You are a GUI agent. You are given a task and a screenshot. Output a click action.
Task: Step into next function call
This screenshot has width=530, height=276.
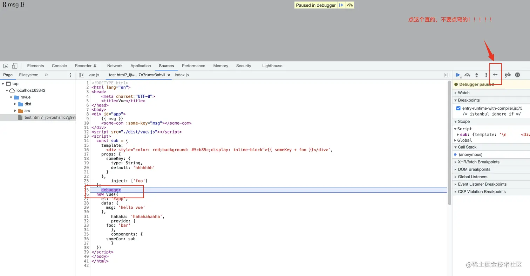[x=477, y=75]
